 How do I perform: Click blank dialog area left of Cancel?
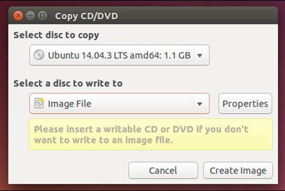pyautogui.click(x=66, y=171)
